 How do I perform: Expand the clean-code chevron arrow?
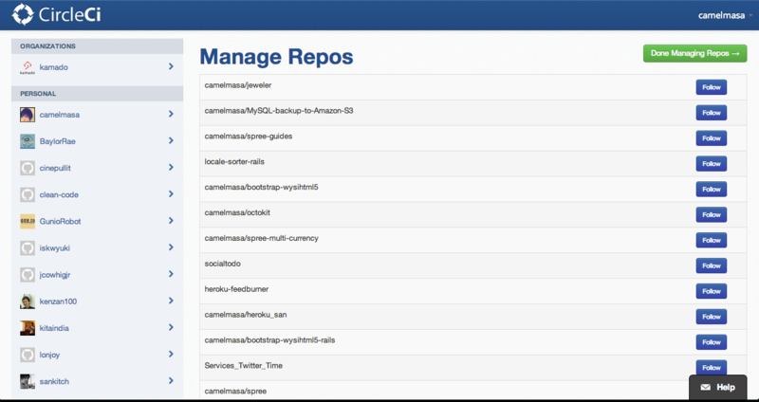[x=171, y=193]
